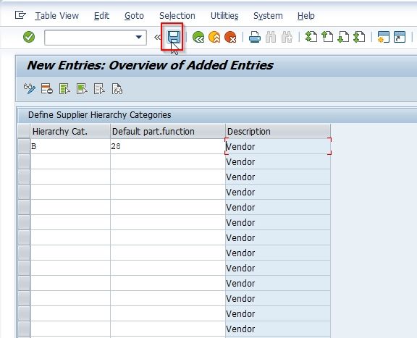Screen dimensions: 417x338
Task: Click the yellow Exit icon
Action: (x=214, y=37)
